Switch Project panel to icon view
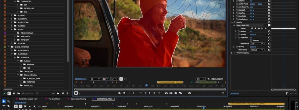This screenshot has width=299, height=110. pyautogui.click(x=14, y=93)
